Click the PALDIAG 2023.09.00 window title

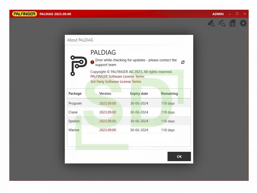[x=55, y=14]
